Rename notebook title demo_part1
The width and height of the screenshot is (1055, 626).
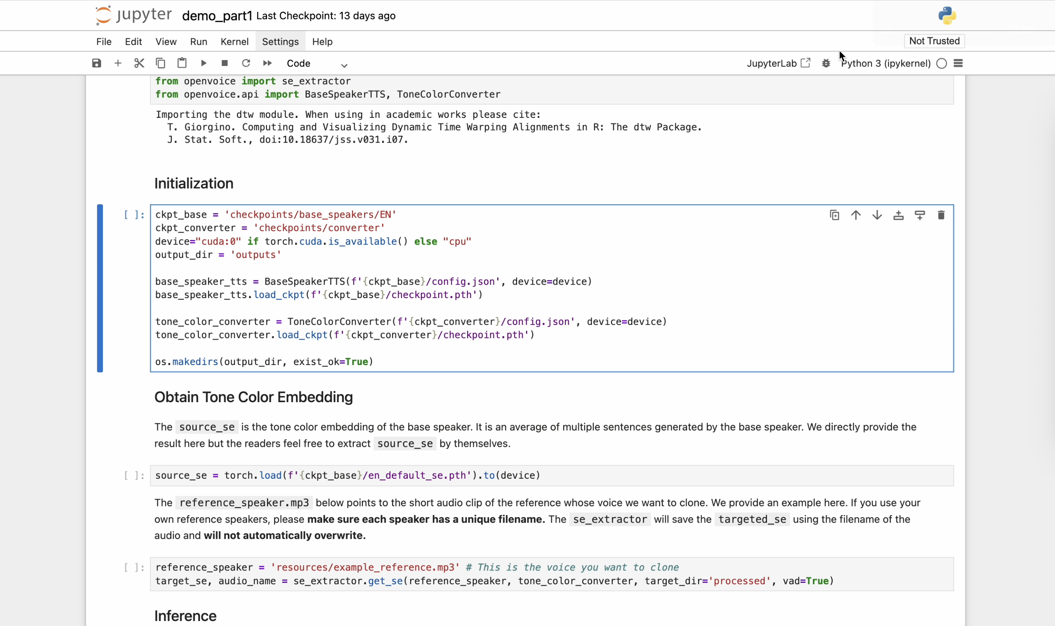coord(217,16)
